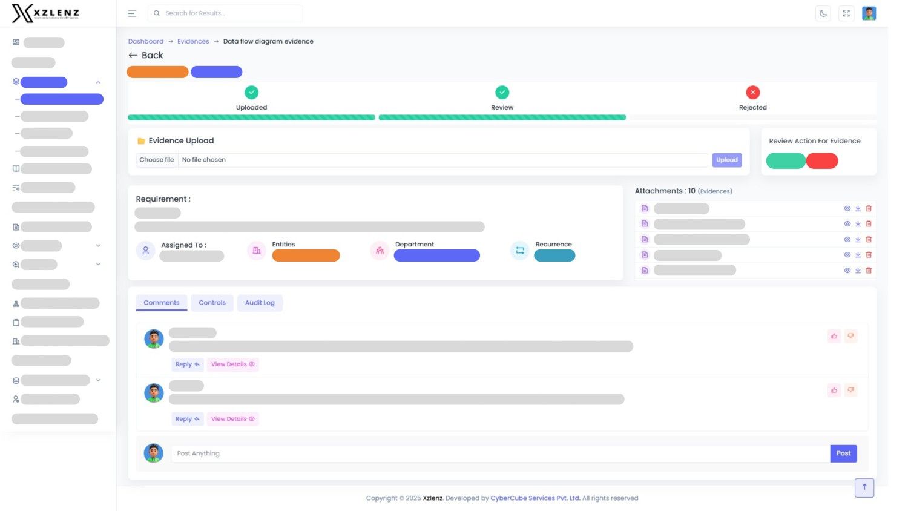
Task: Switch to the Controls tab
Action: (x=212, y=302)
